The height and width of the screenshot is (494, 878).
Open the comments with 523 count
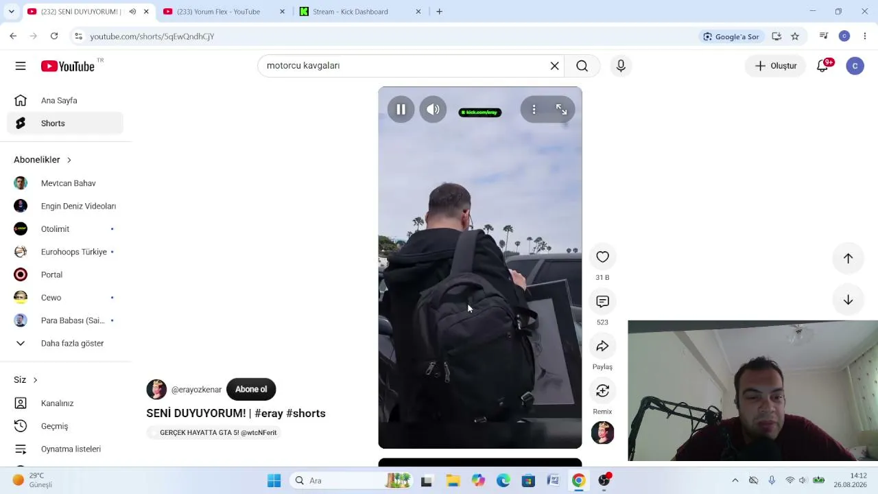(602, 301)
